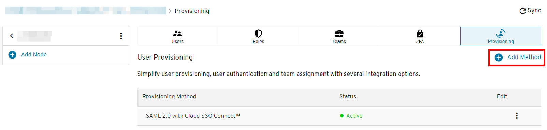
Task: Click the Provisioning tab icon
Action: [501, 33]
